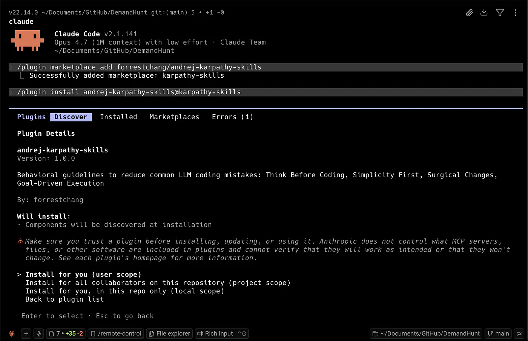The image size is (528, 341).
Task: Click the 'Version: 1.0.0' text
Action: (x=46, y=158)
